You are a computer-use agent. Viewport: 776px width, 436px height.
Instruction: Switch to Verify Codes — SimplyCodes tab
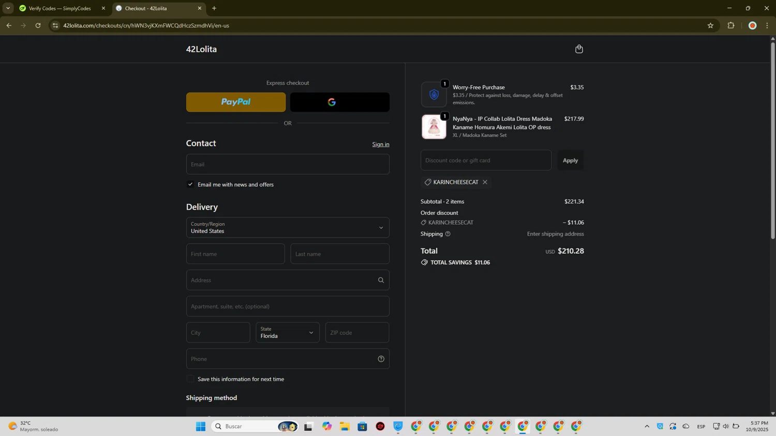[60, 8]
